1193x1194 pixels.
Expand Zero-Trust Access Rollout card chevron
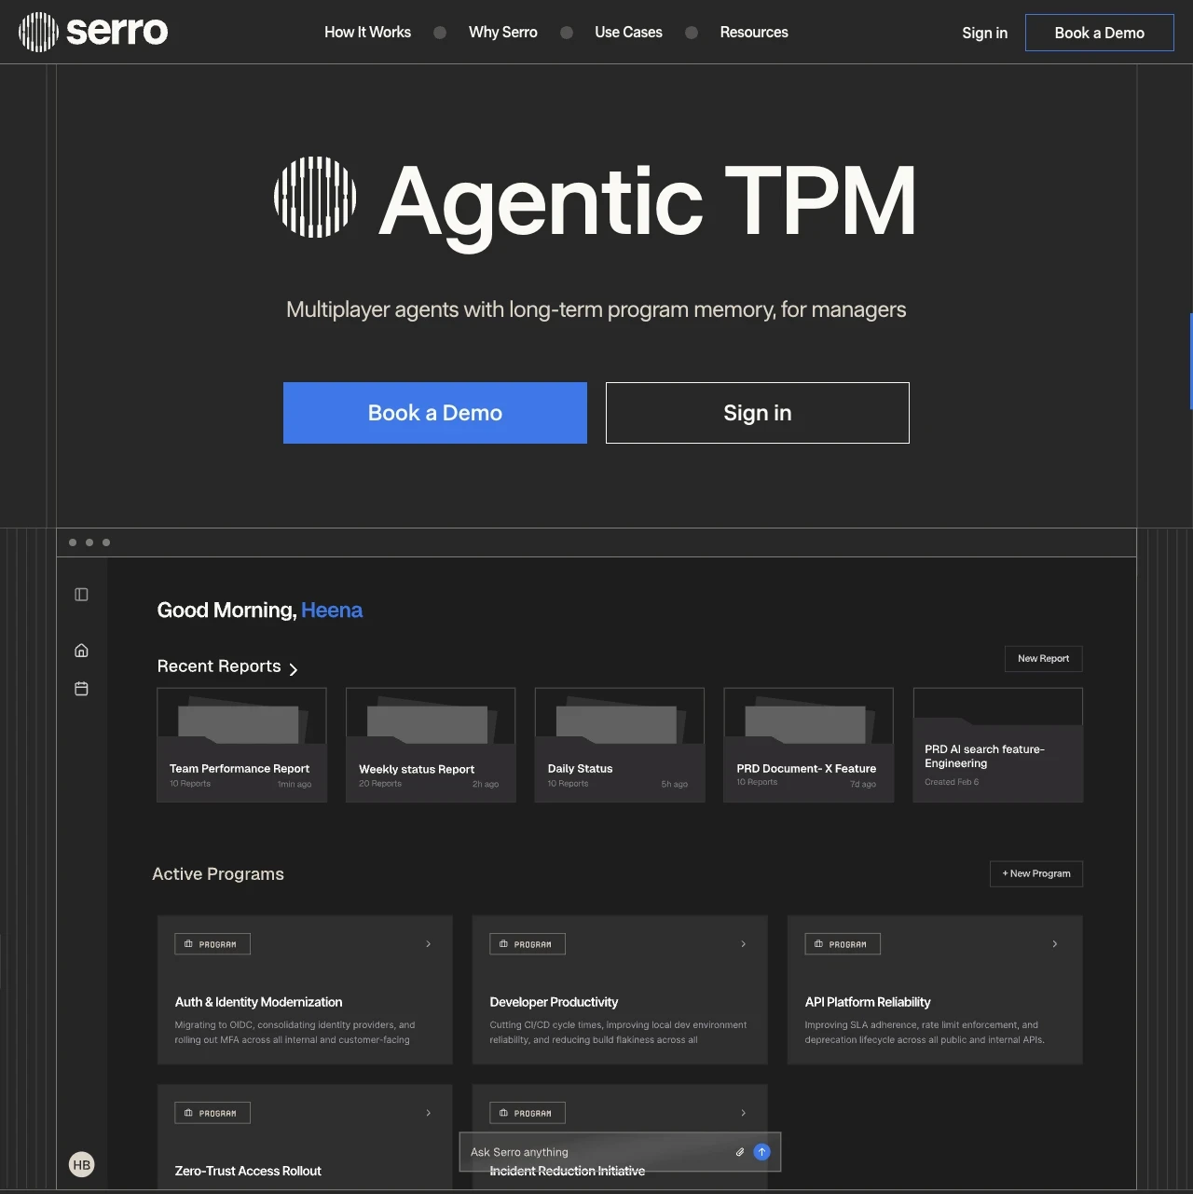tap(429, 1113)
